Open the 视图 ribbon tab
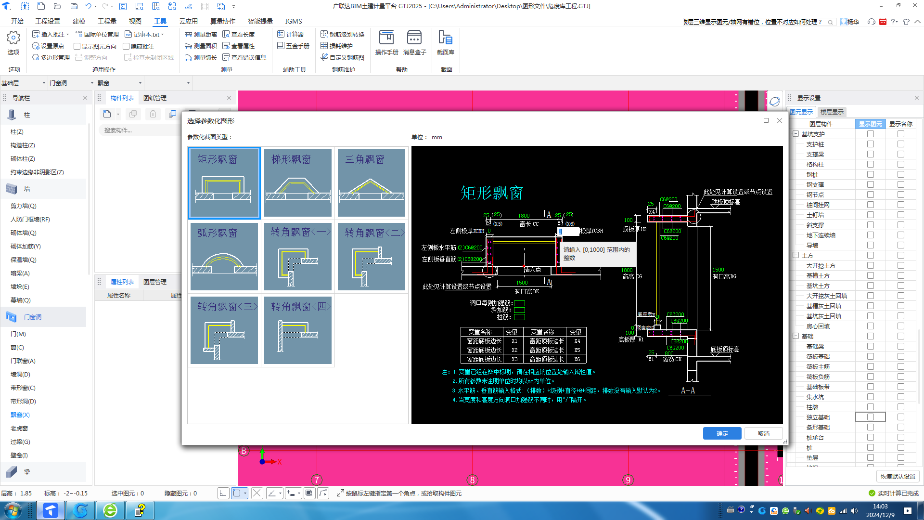The width and height of the screenshot is (924, 520). coord(135,21)
